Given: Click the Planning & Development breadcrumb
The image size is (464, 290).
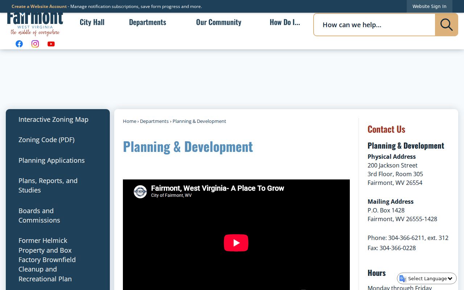Looking at the screenshot, I should (199, 121).
